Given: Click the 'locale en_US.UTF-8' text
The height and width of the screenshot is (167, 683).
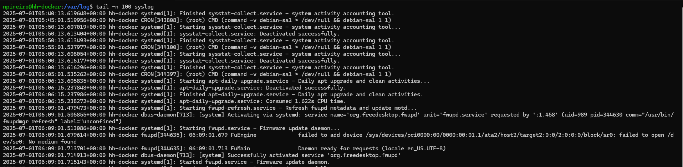Looking at the screenshot, I should [x=414, y=149].
